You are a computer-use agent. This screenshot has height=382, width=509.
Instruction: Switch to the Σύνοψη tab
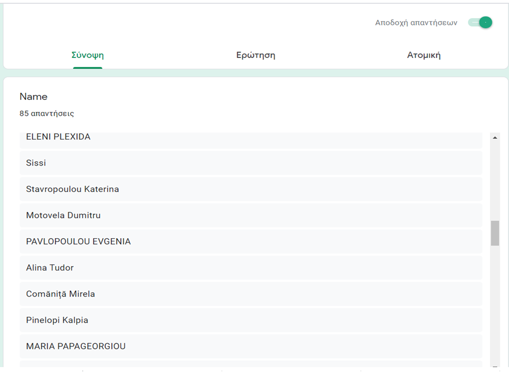point(87,55)
